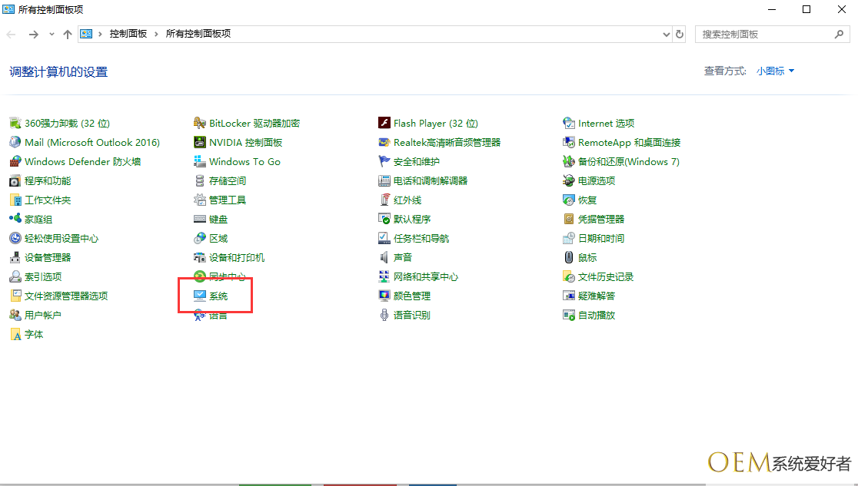Screen dimensions: 858x486
Task: Open the 网络和共享中心 icon
Action: [384, 276]
